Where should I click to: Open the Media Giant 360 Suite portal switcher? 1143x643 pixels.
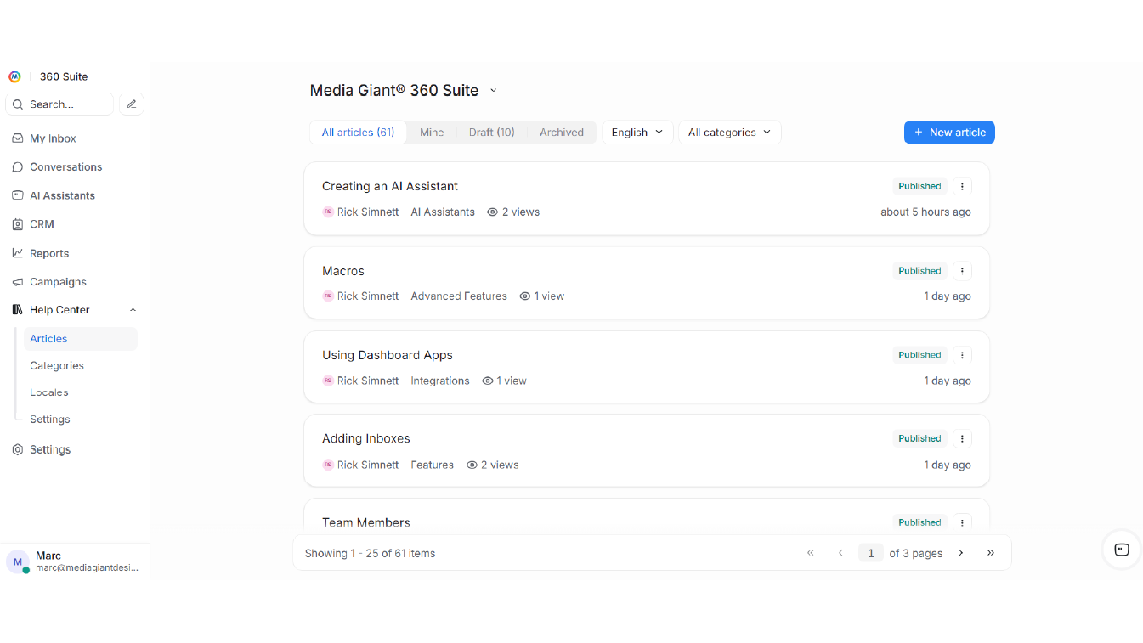(493, 91)
